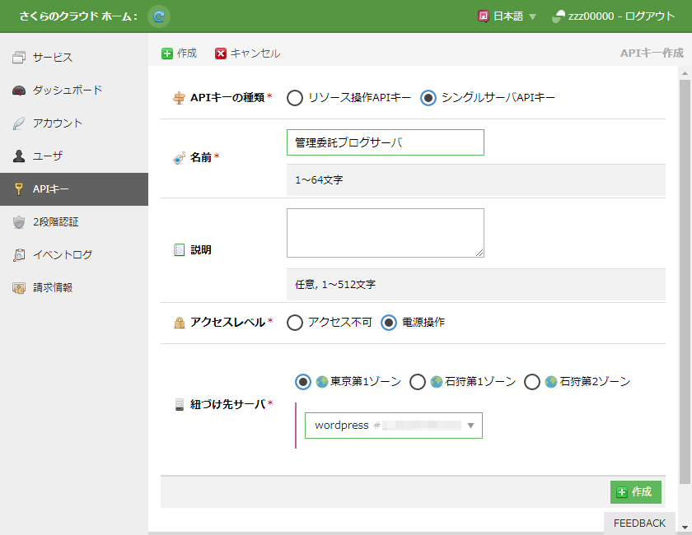Click the refresh icon beside the home title
This screenshot has height=535, width=692.
click(159, 16)
